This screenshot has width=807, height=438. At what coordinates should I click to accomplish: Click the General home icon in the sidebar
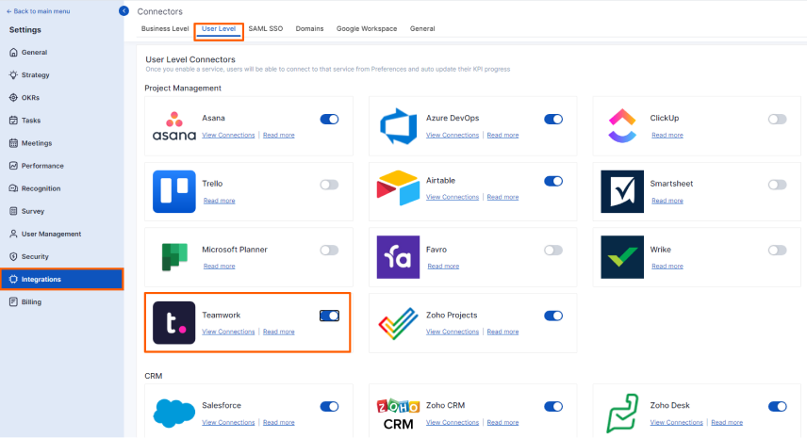(13, 52)
